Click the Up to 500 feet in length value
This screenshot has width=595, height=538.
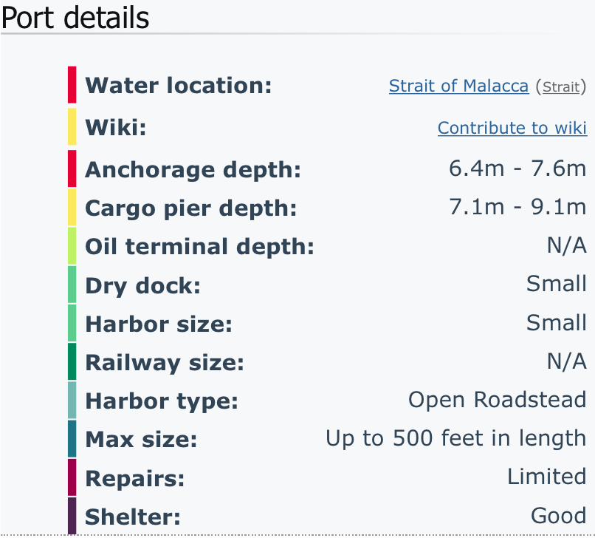pos(456,438)
